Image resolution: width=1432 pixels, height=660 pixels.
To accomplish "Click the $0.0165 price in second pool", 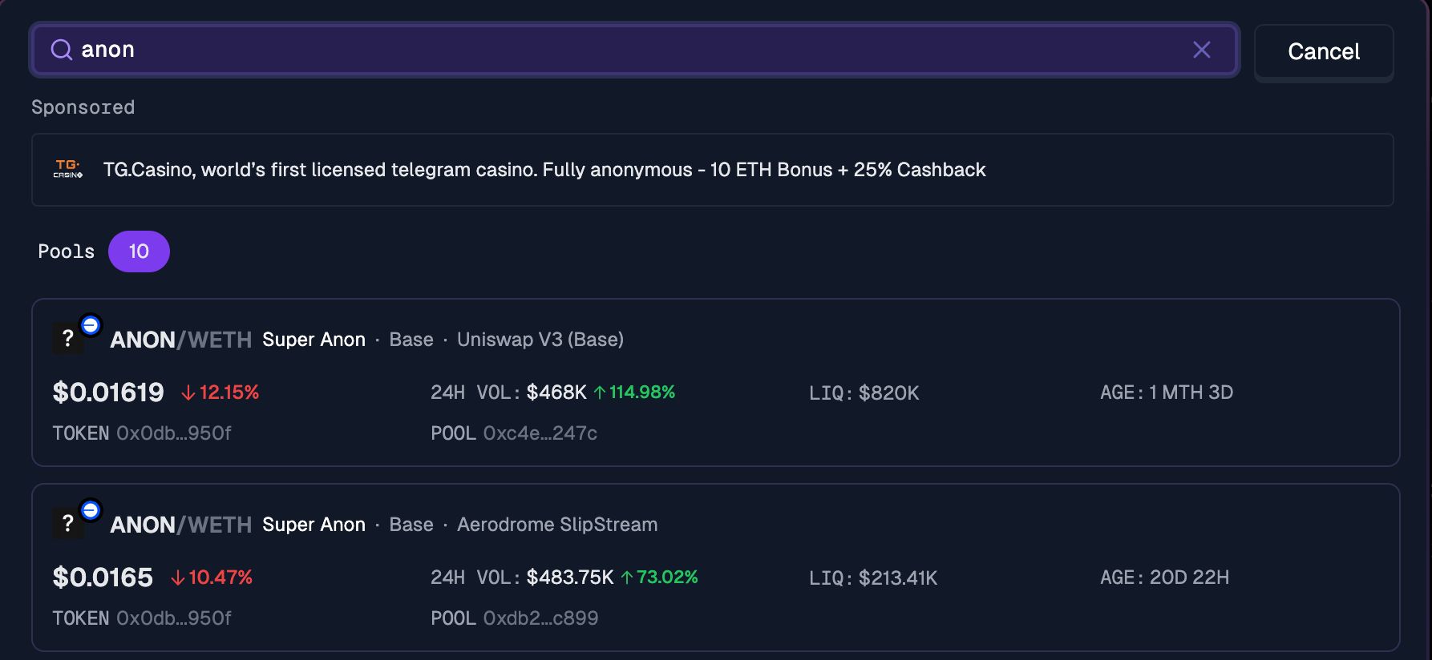I will (x=103, y=577).
